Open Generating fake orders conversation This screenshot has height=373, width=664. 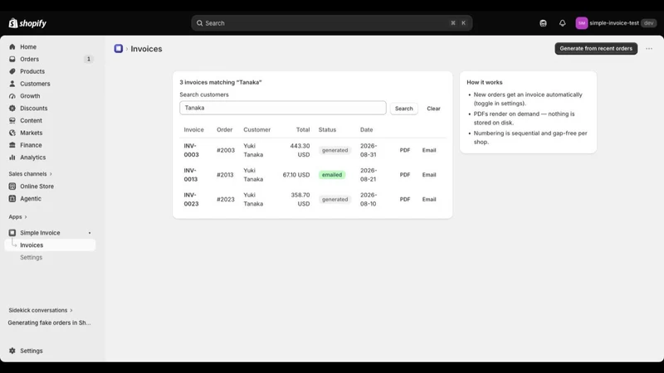click(50, 322)
